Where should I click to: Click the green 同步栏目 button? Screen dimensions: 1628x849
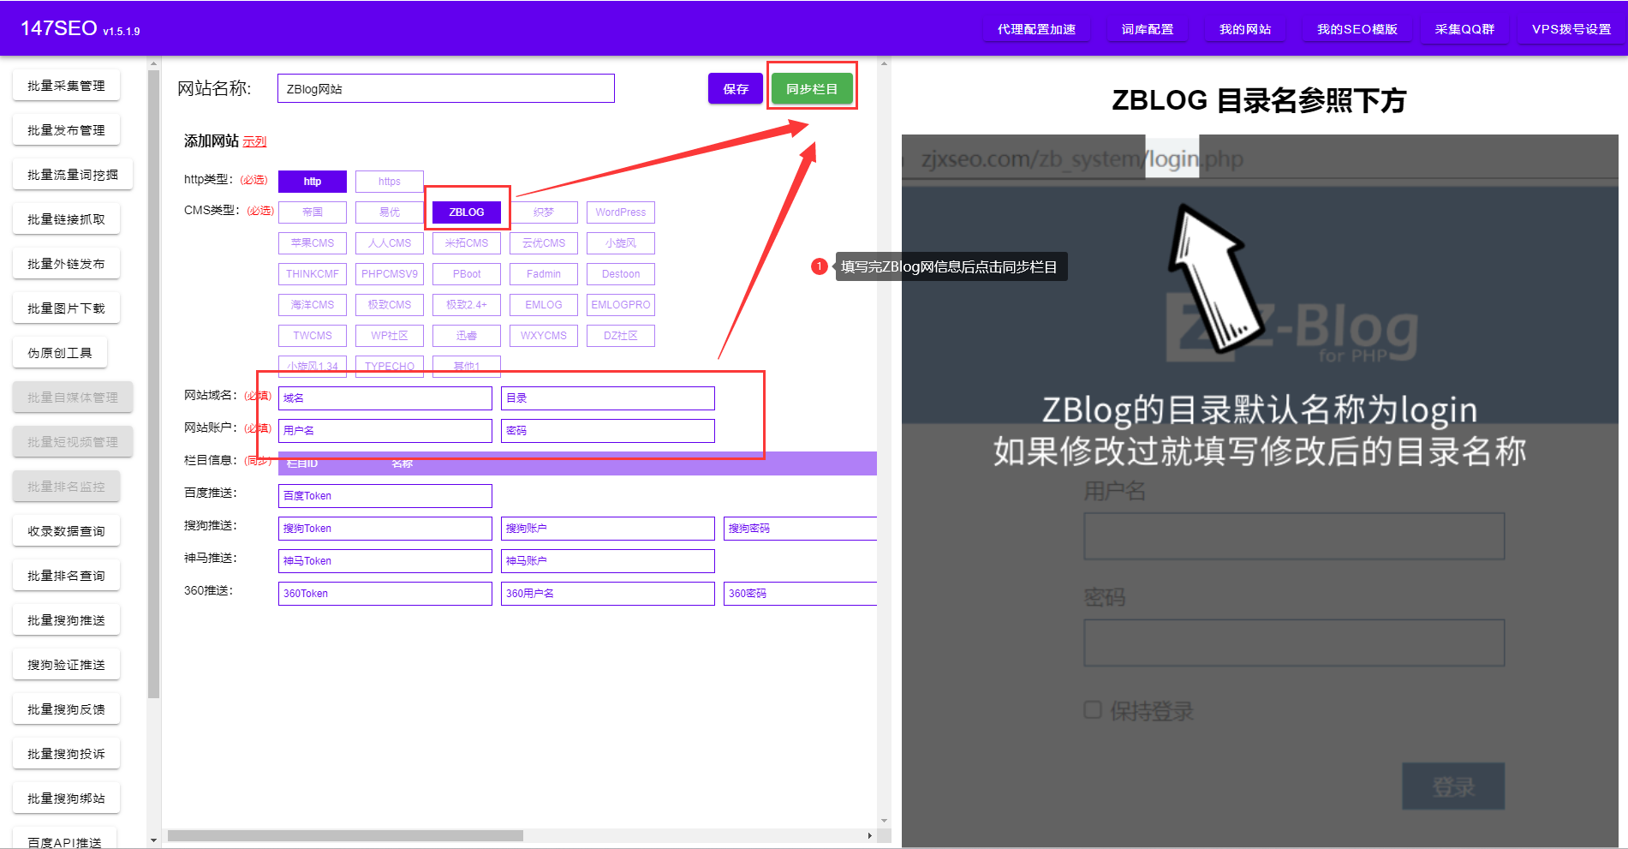(x=812, y=88)
